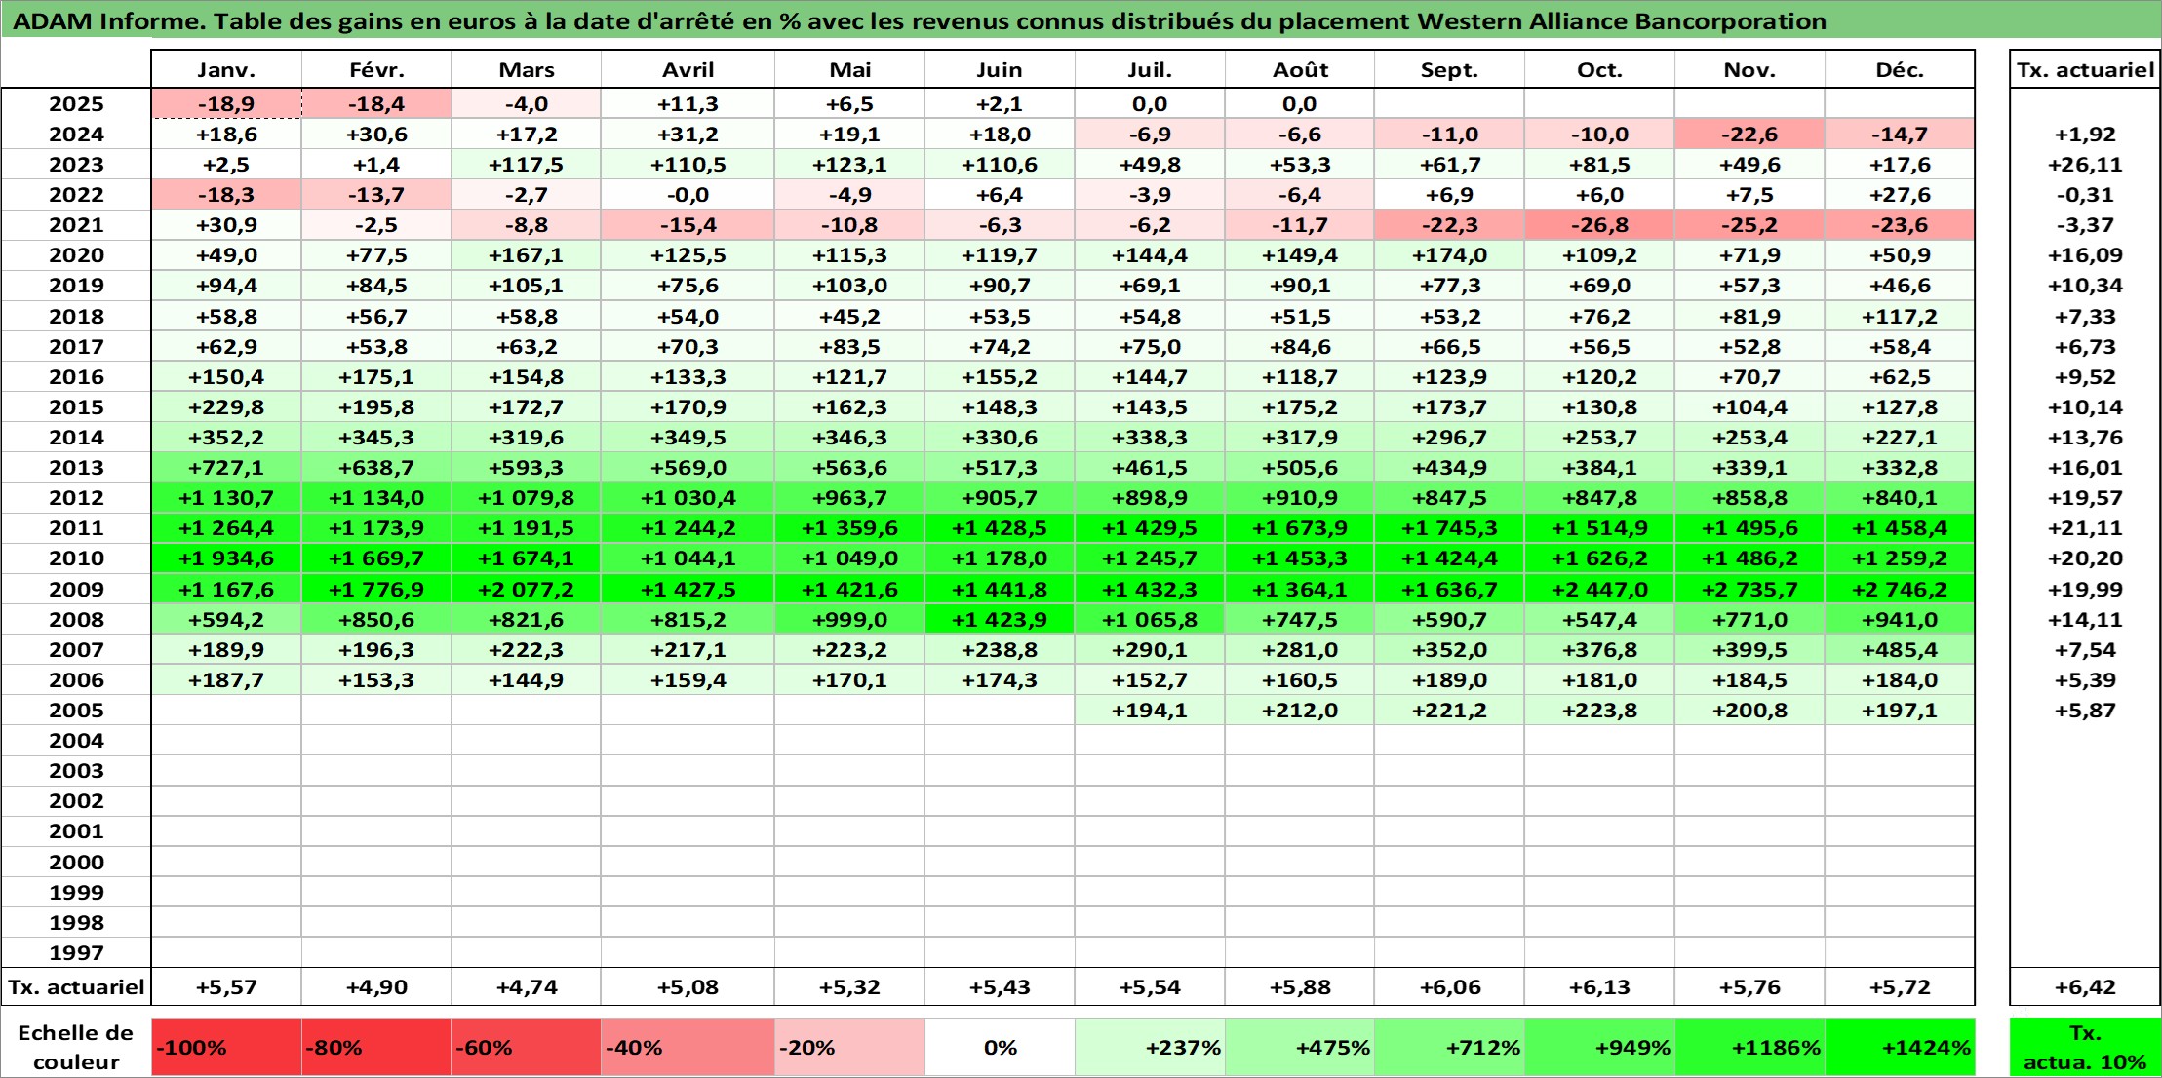Click the 'Echelle de couleur' legend label
Viewport: 2162px width, 1078px height.
point(76,1048)
